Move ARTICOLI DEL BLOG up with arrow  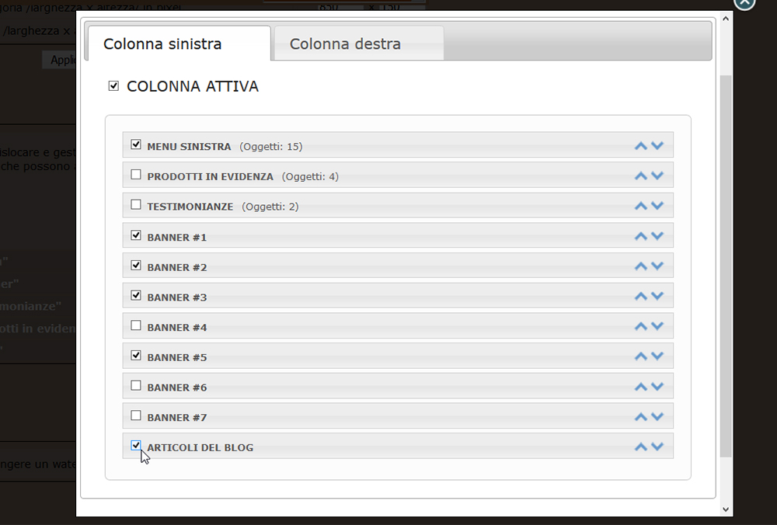pyautogui.click(x=641, y=447)
